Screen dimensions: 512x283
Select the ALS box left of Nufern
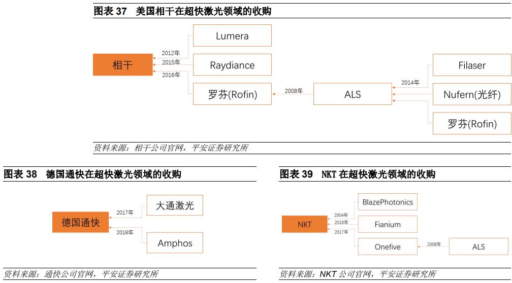coord(352,94)
